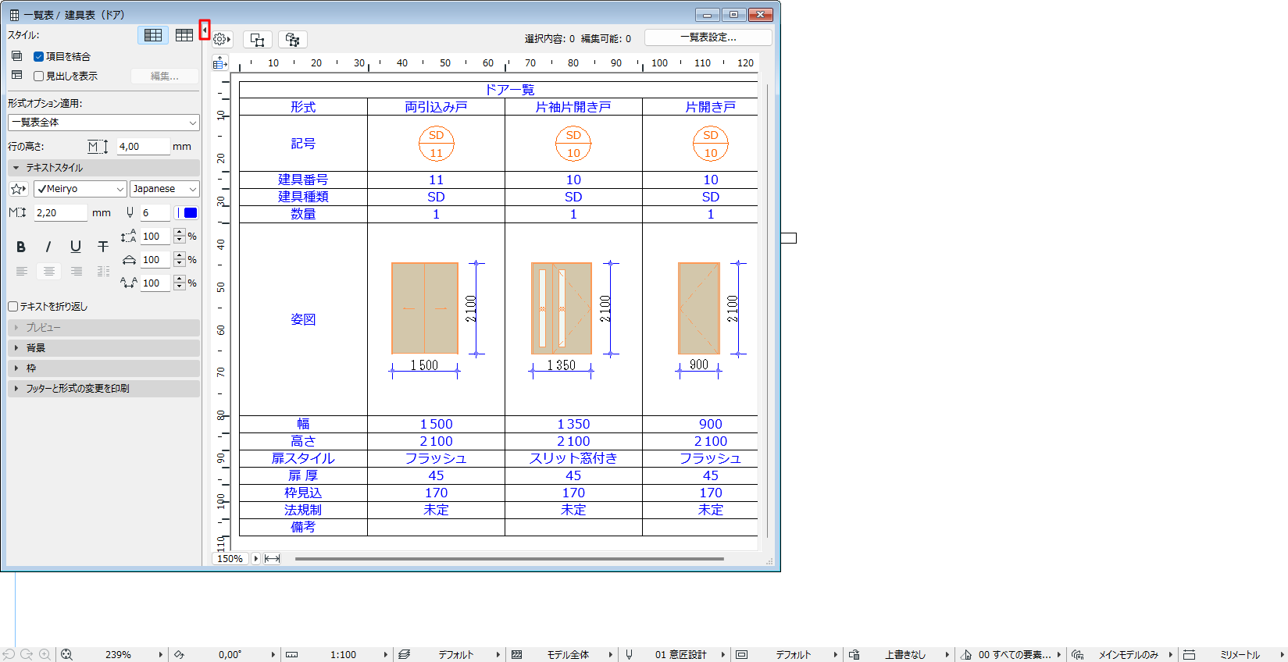
Task: Open the 1:100 scale menu arrow
Action: pyautogui.click(x=385, y=654)
